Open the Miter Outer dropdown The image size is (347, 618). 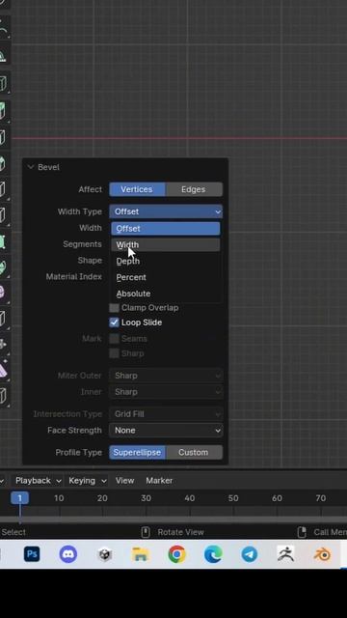[166, 376]
